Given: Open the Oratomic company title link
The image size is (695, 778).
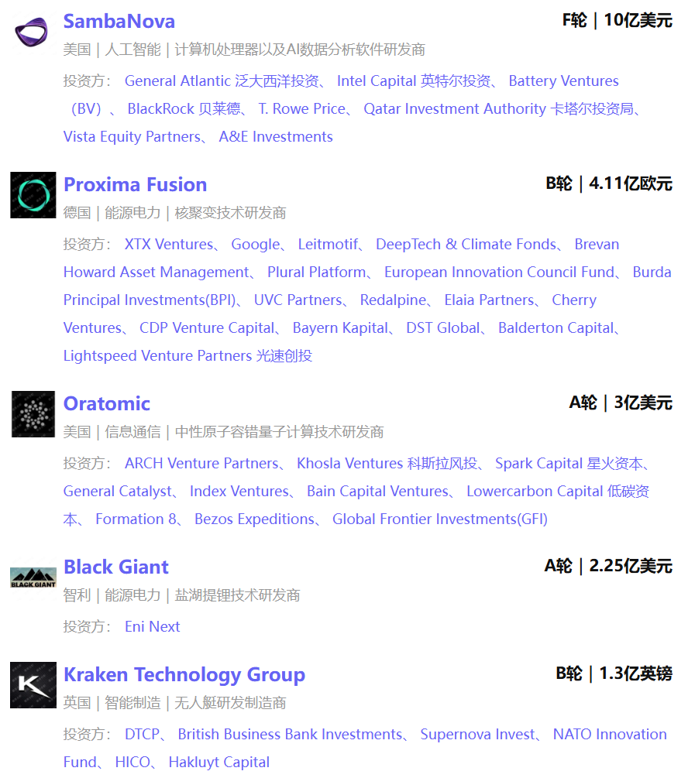Looking at the screenshot, I should [x=107, y=403].
